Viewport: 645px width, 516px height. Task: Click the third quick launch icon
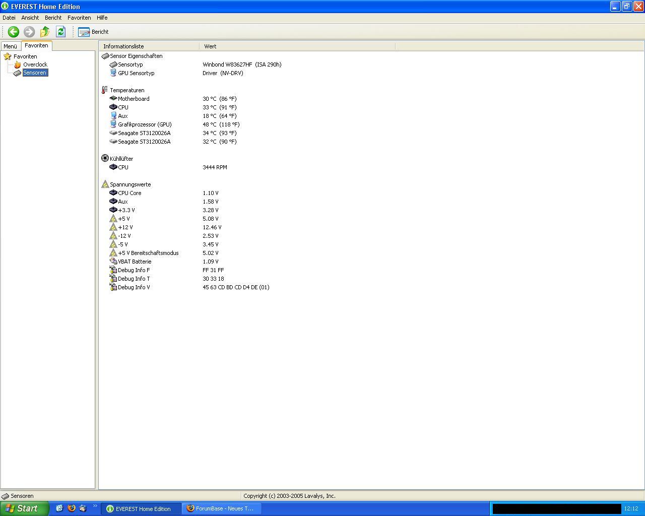(x=83, y=508)
